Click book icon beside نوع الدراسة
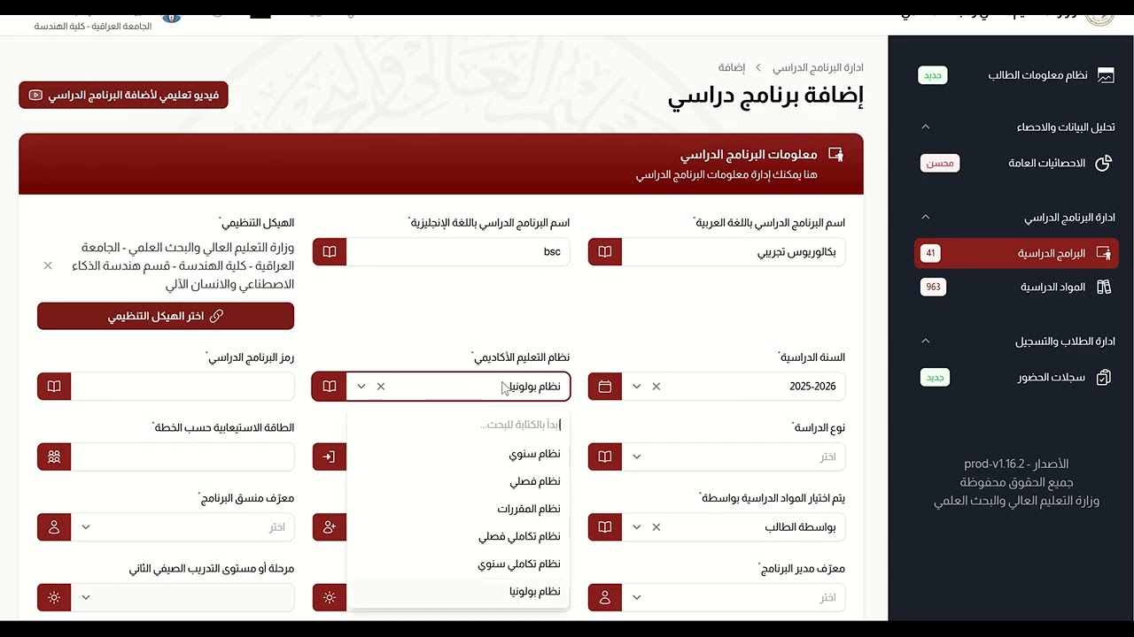Screen dimensions: 1134x637 (x=605, y=457)
